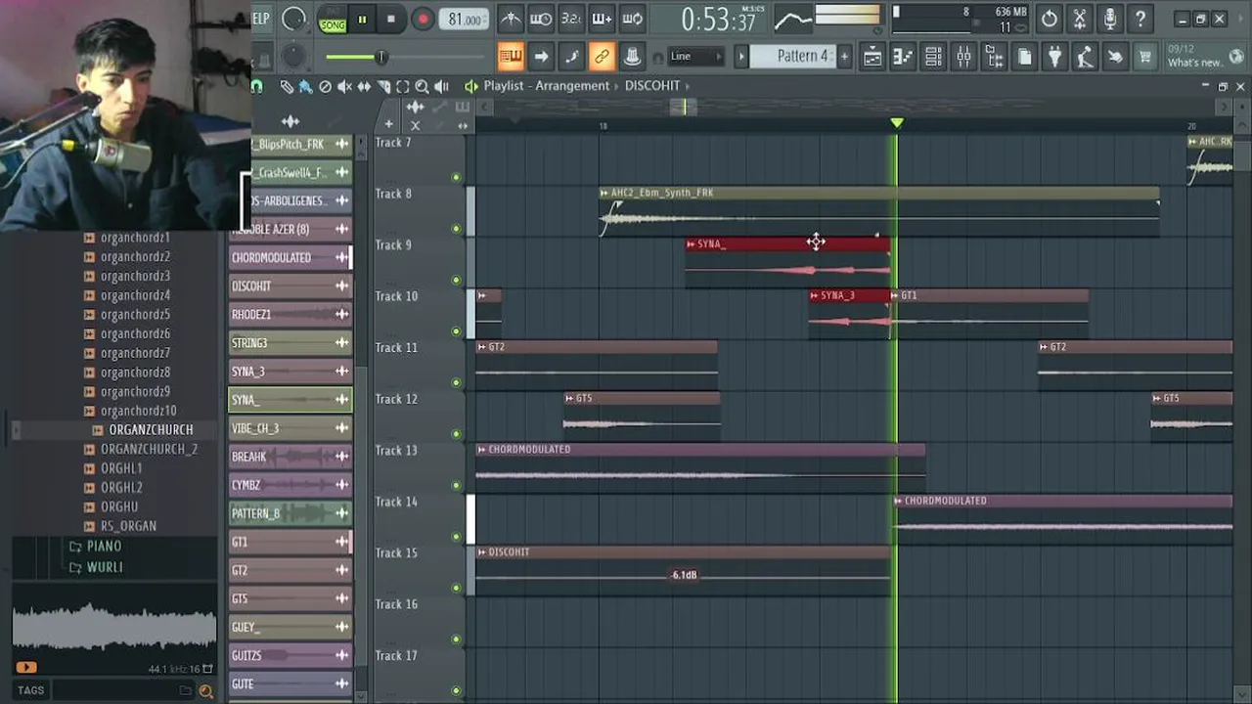
Task: Select RS_ORGAN sample in browser
Action: [x=128, y=526]
